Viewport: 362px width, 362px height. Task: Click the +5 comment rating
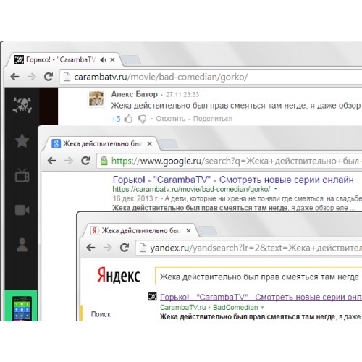point(116,119)
